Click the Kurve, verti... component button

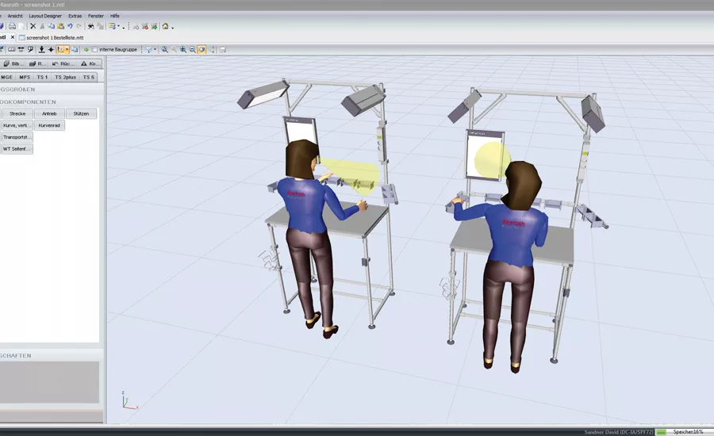click(17, 125)
